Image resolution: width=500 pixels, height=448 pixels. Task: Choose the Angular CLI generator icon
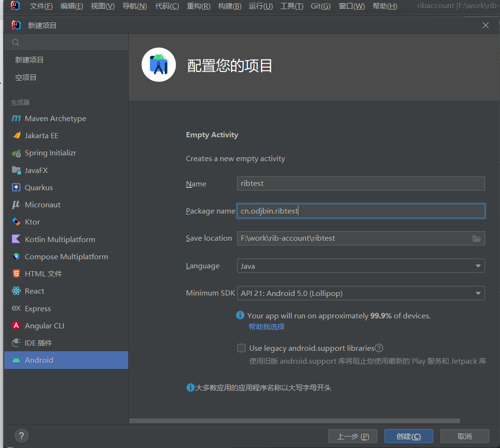coord(16,326)
